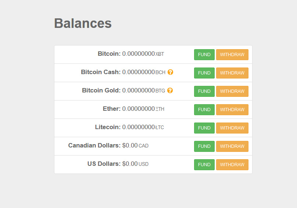Withdraw from the Bitcoin Cash balance

[232, 73]
